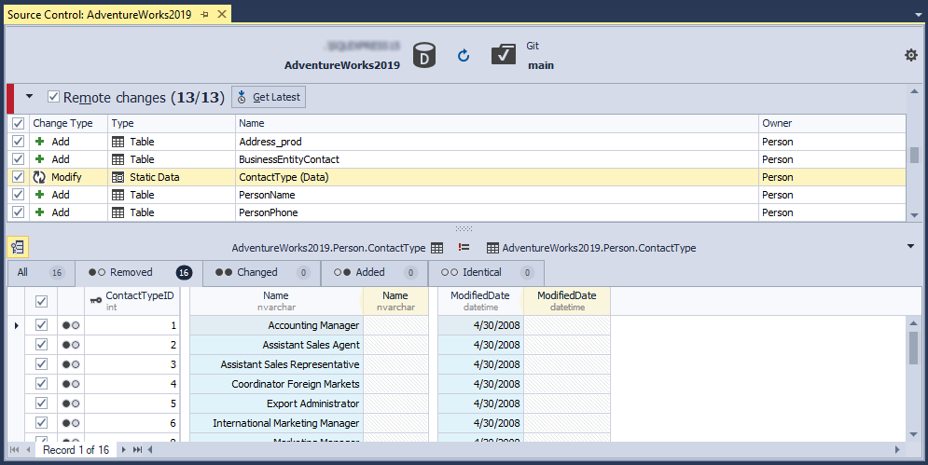Click the main branch label

[x=541, y=65]
